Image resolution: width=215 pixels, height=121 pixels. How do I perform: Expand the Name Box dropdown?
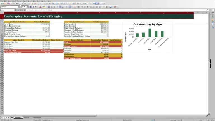pos(15,10)
